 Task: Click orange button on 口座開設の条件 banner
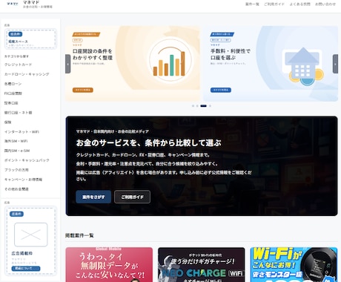(x=83, y=90)
